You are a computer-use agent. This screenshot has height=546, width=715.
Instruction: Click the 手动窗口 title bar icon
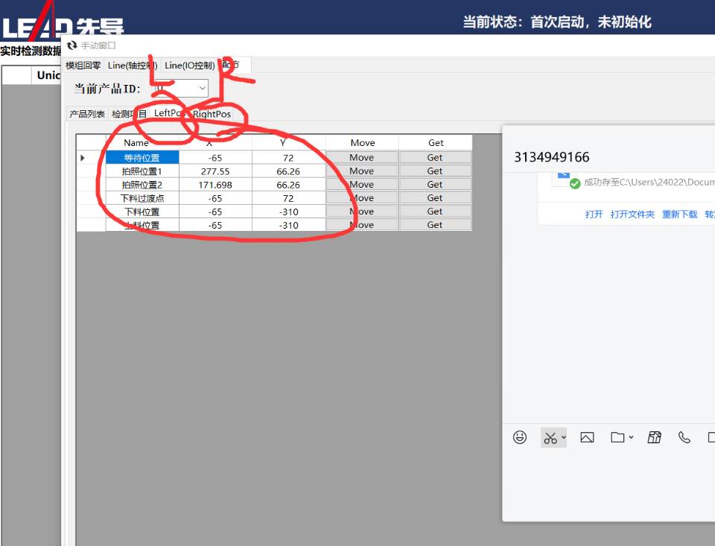click(72, 45)
